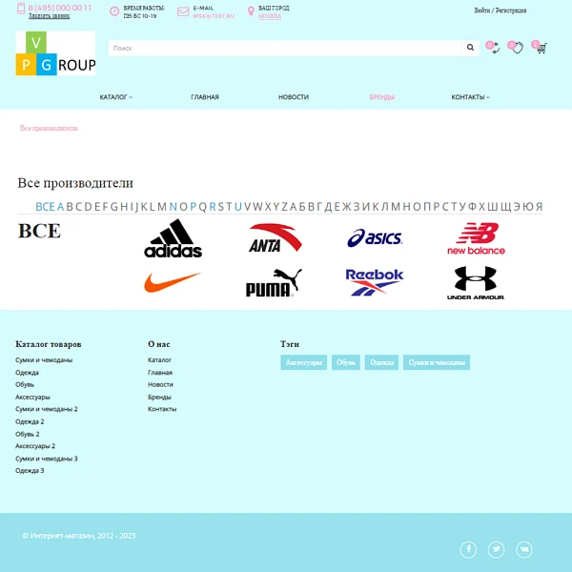
Task: Select city Москва dropdown link
Action: point(270,16)
